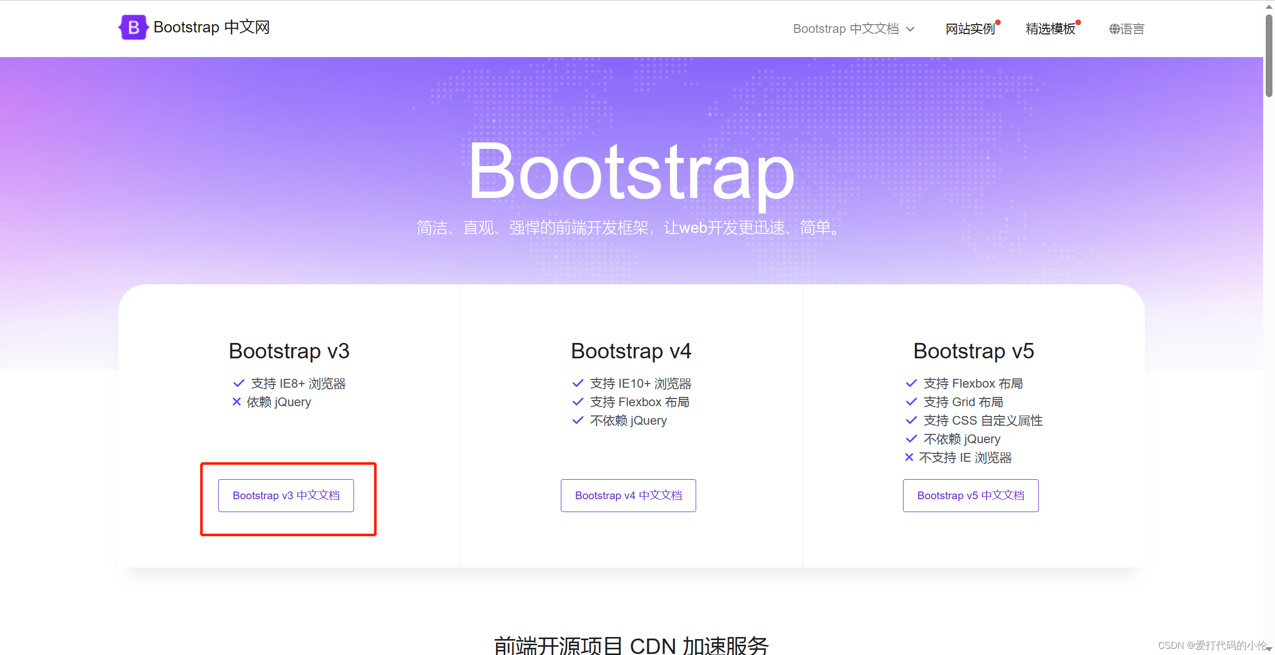This screenshot has height=655, width=1275.
Task: Click the X mark beside 依赖 jQuery
Action: 237,402
